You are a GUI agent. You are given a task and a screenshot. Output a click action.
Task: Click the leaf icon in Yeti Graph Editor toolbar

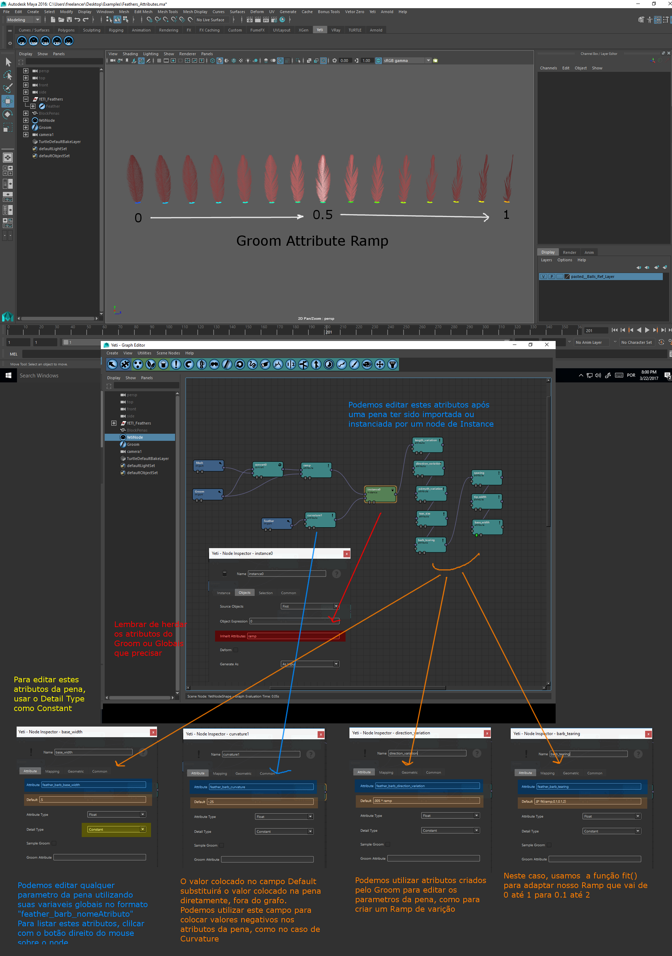coord(151,364)
